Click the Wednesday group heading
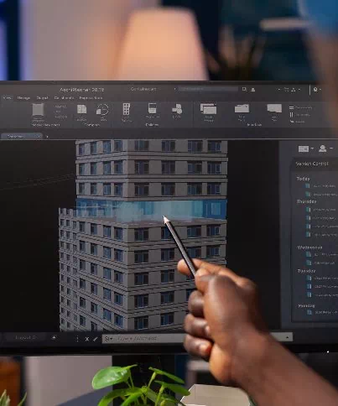This screenshot has width=338, height=406. [309, 247]
